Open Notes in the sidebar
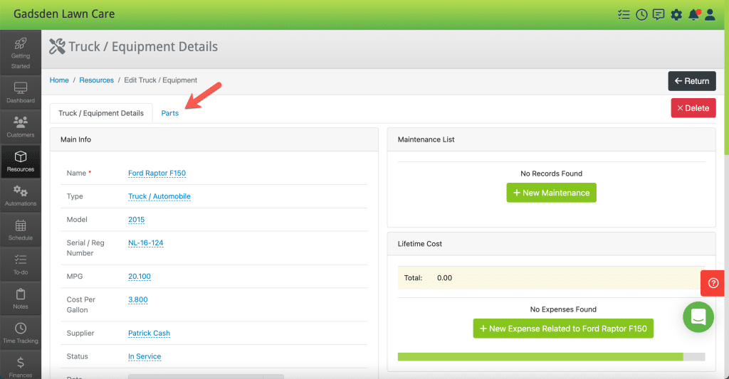This screenshot has height=379, width=729. 21,299
